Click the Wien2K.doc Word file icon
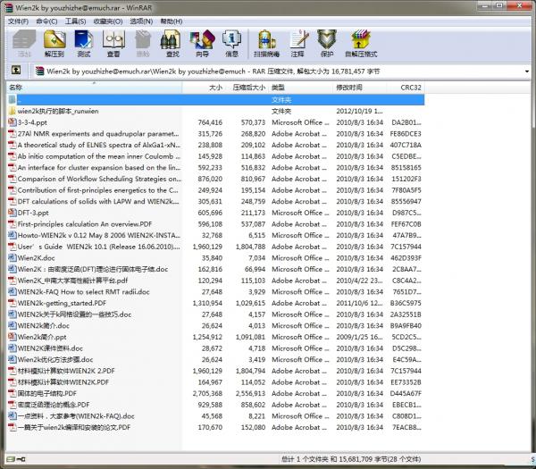Screen dimensions: 536x469 [x=12, y=258]
